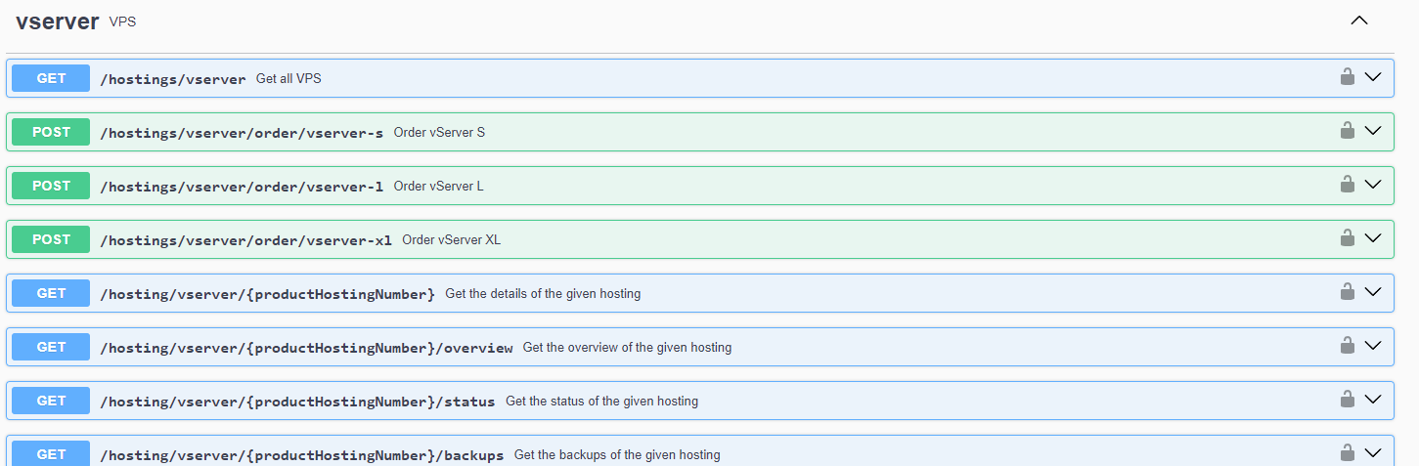Click lock icon on the status endpoint
This screenshot has width=1419, height=466.
point(1347,400)
